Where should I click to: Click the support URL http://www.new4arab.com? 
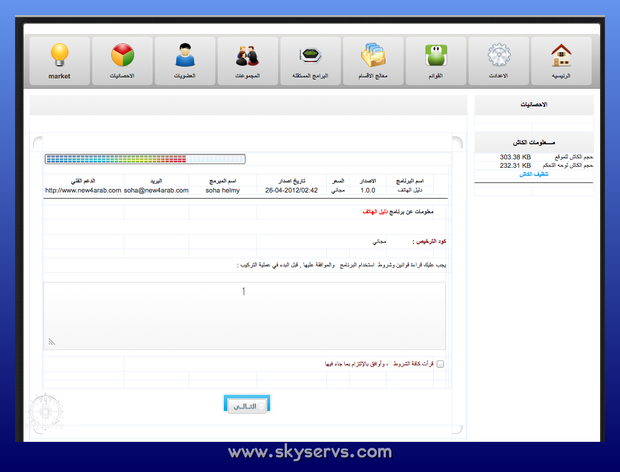pyautogui.click(x=83, y=190)
